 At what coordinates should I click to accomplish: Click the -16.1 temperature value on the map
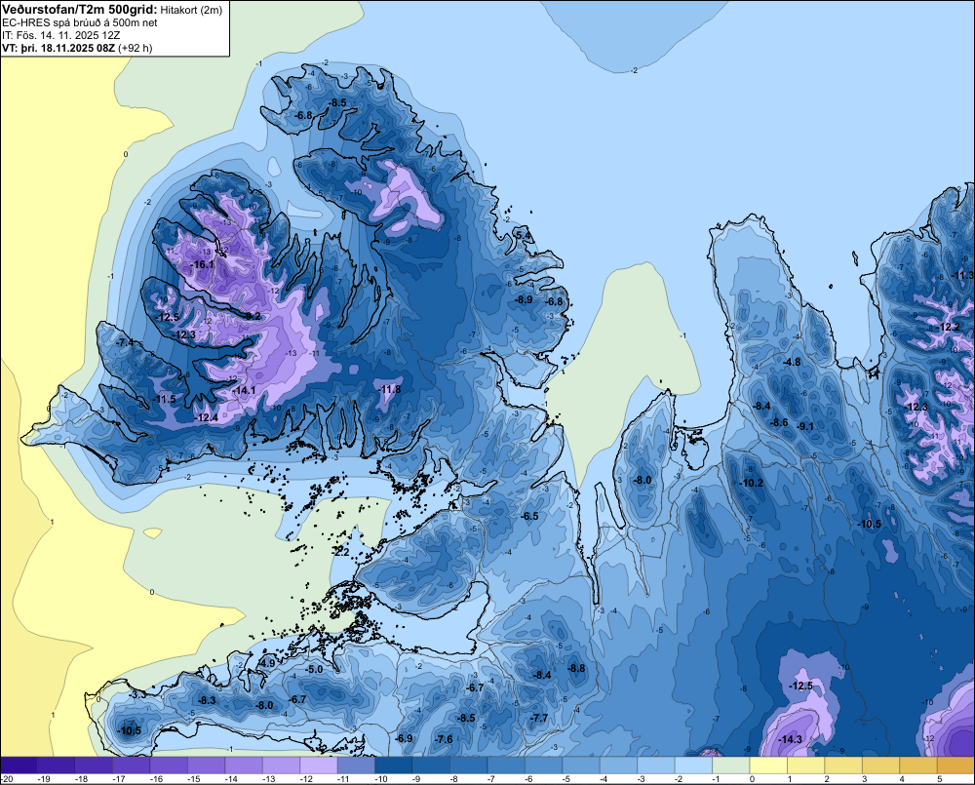point(202,264)
